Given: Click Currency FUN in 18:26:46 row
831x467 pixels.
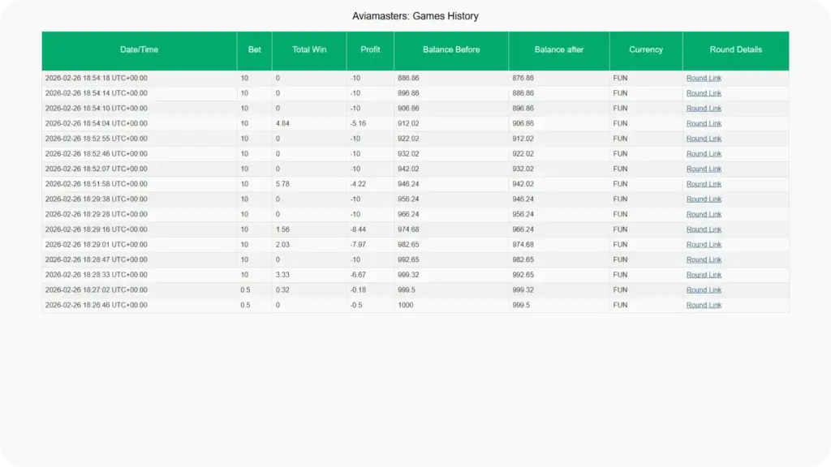Looking at the screenshot, I should click(620, 305).
